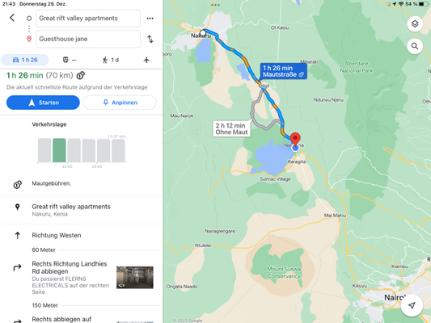The height and width of the screenshot is (323, 431).
Task: Click the Starten navigation button
Action: click(43, 103)
